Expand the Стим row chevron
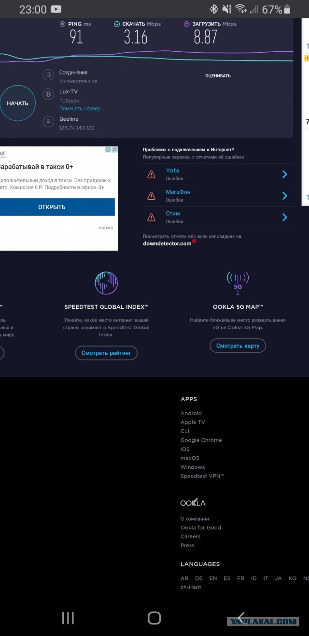Screen dimensions: 309x636 pyautogui.click(x=285, y=217)
